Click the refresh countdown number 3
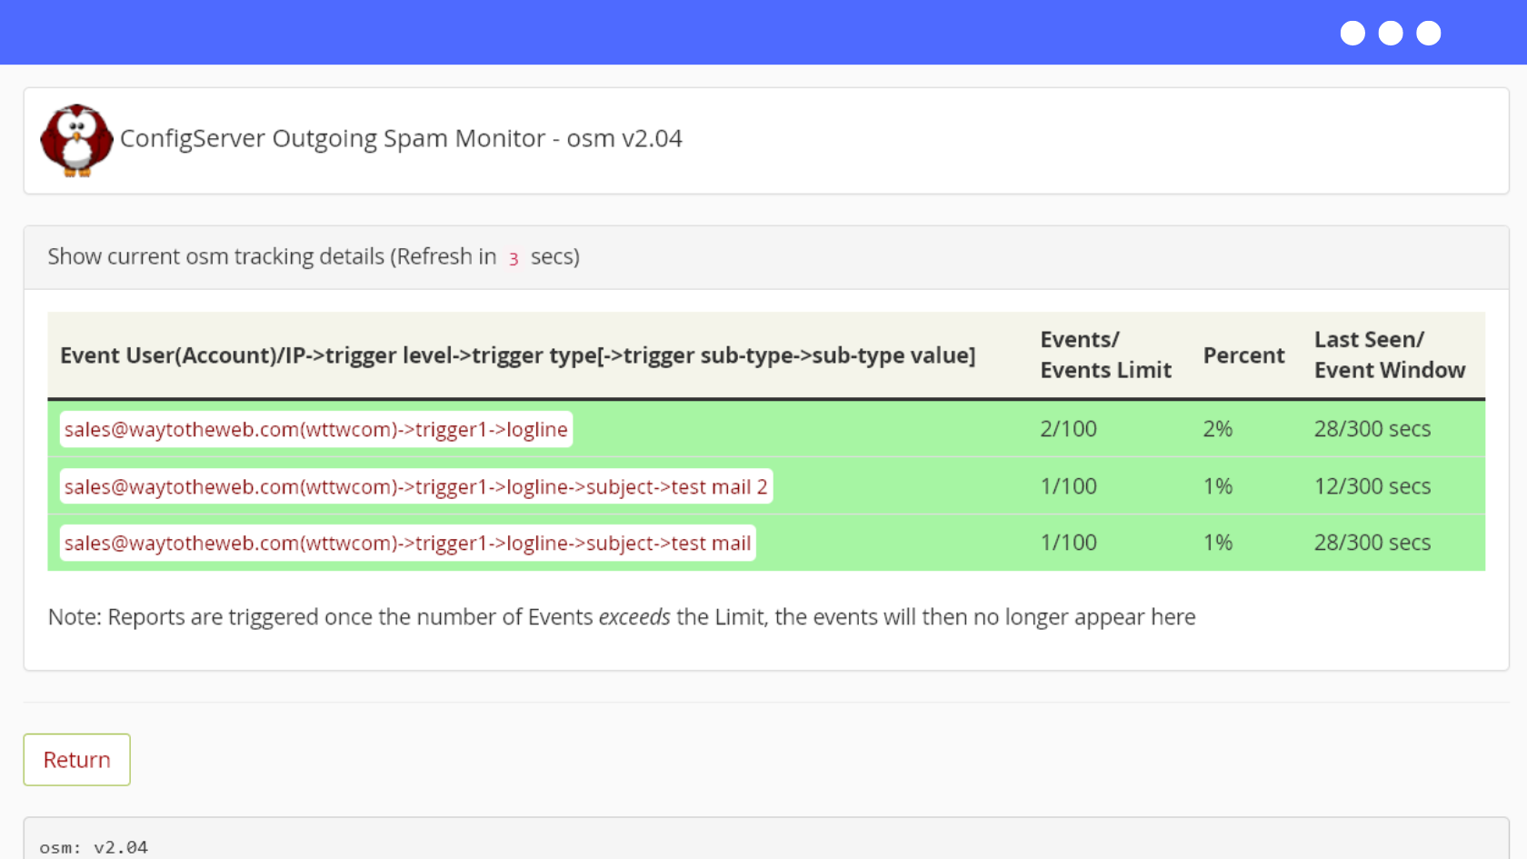 (x=514, y=259)
